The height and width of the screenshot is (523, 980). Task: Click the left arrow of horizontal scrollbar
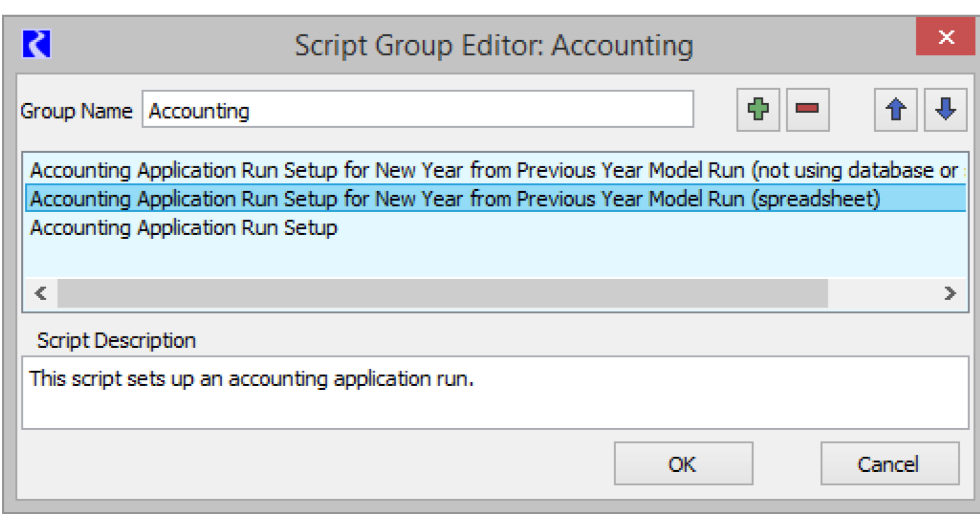click(x=41, y=293)
